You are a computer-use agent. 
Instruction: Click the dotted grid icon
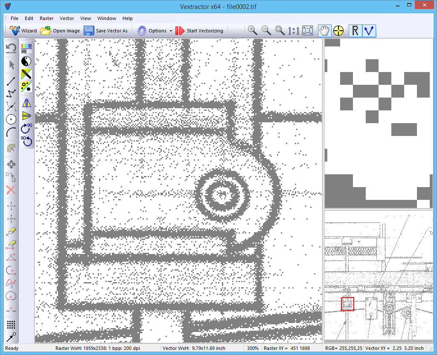(12, 325)
